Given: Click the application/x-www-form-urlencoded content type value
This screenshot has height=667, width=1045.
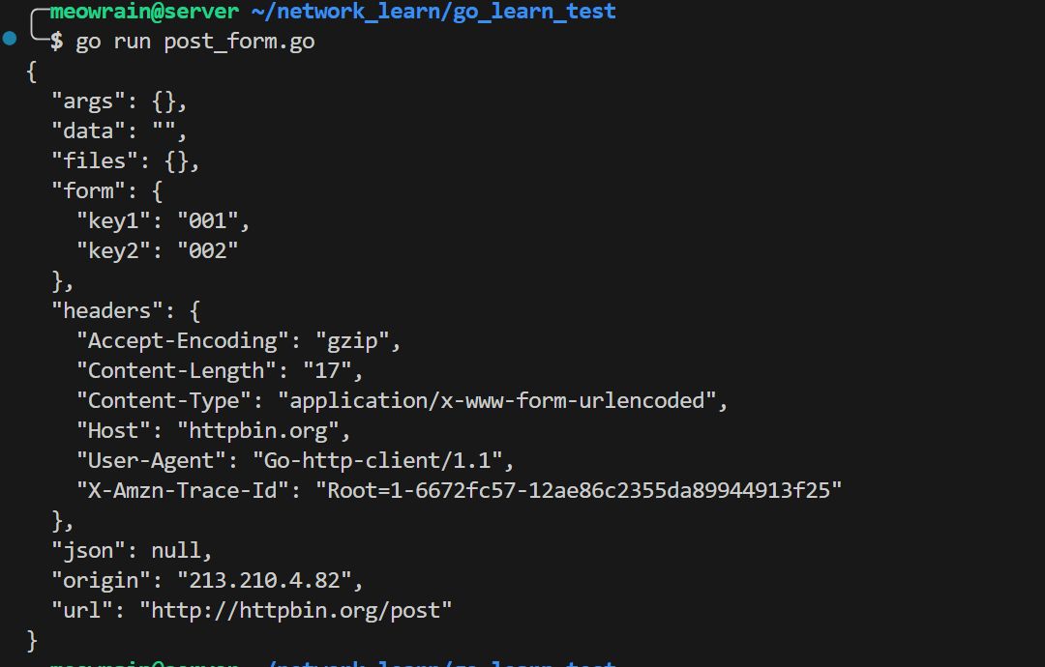Looking at the screenshot, I should (502, 400).
